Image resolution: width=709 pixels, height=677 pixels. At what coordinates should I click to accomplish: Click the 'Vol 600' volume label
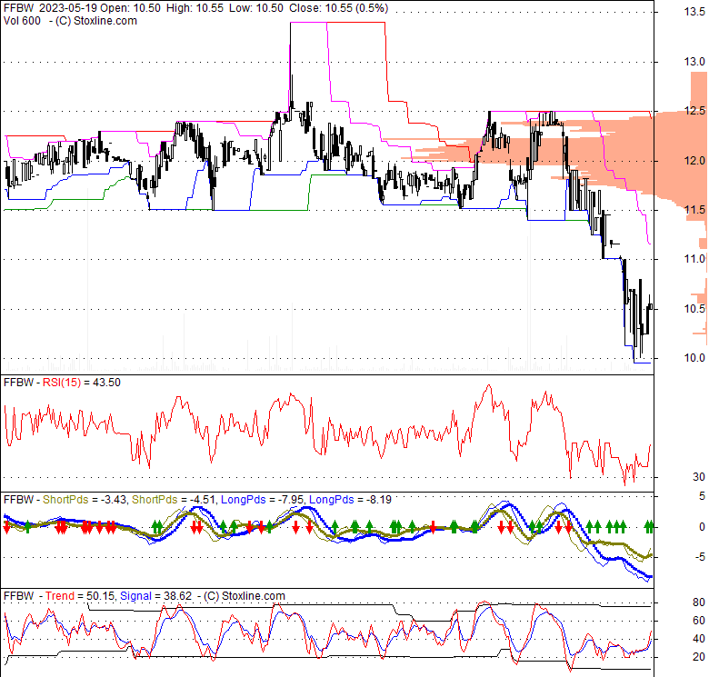[22, 21]
